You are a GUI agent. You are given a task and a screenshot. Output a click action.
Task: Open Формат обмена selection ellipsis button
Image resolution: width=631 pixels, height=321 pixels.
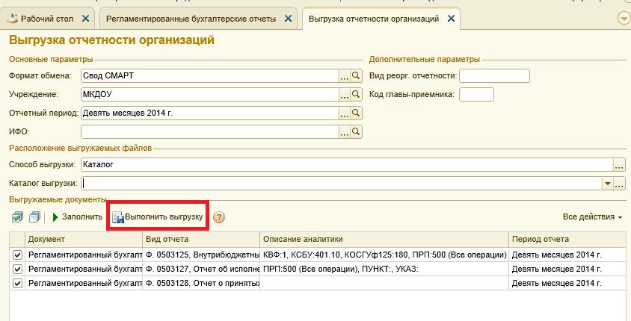(x=344, y=76)
